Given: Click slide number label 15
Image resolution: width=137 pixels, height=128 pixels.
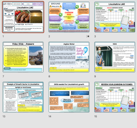Looking at the screenshot, I should [x=96, y=116].
